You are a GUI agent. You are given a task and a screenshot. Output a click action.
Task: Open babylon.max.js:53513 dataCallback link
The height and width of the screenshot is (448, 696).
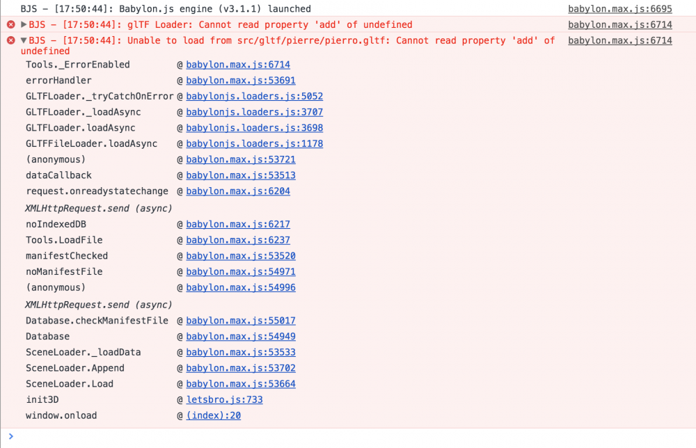coord(241,175)
